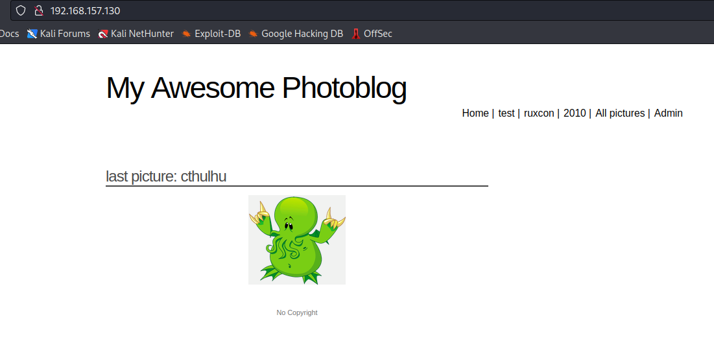This screenshot has width=714, height=352.
Task: Click the shield tracking protection icon
Action: click(21, 10)
